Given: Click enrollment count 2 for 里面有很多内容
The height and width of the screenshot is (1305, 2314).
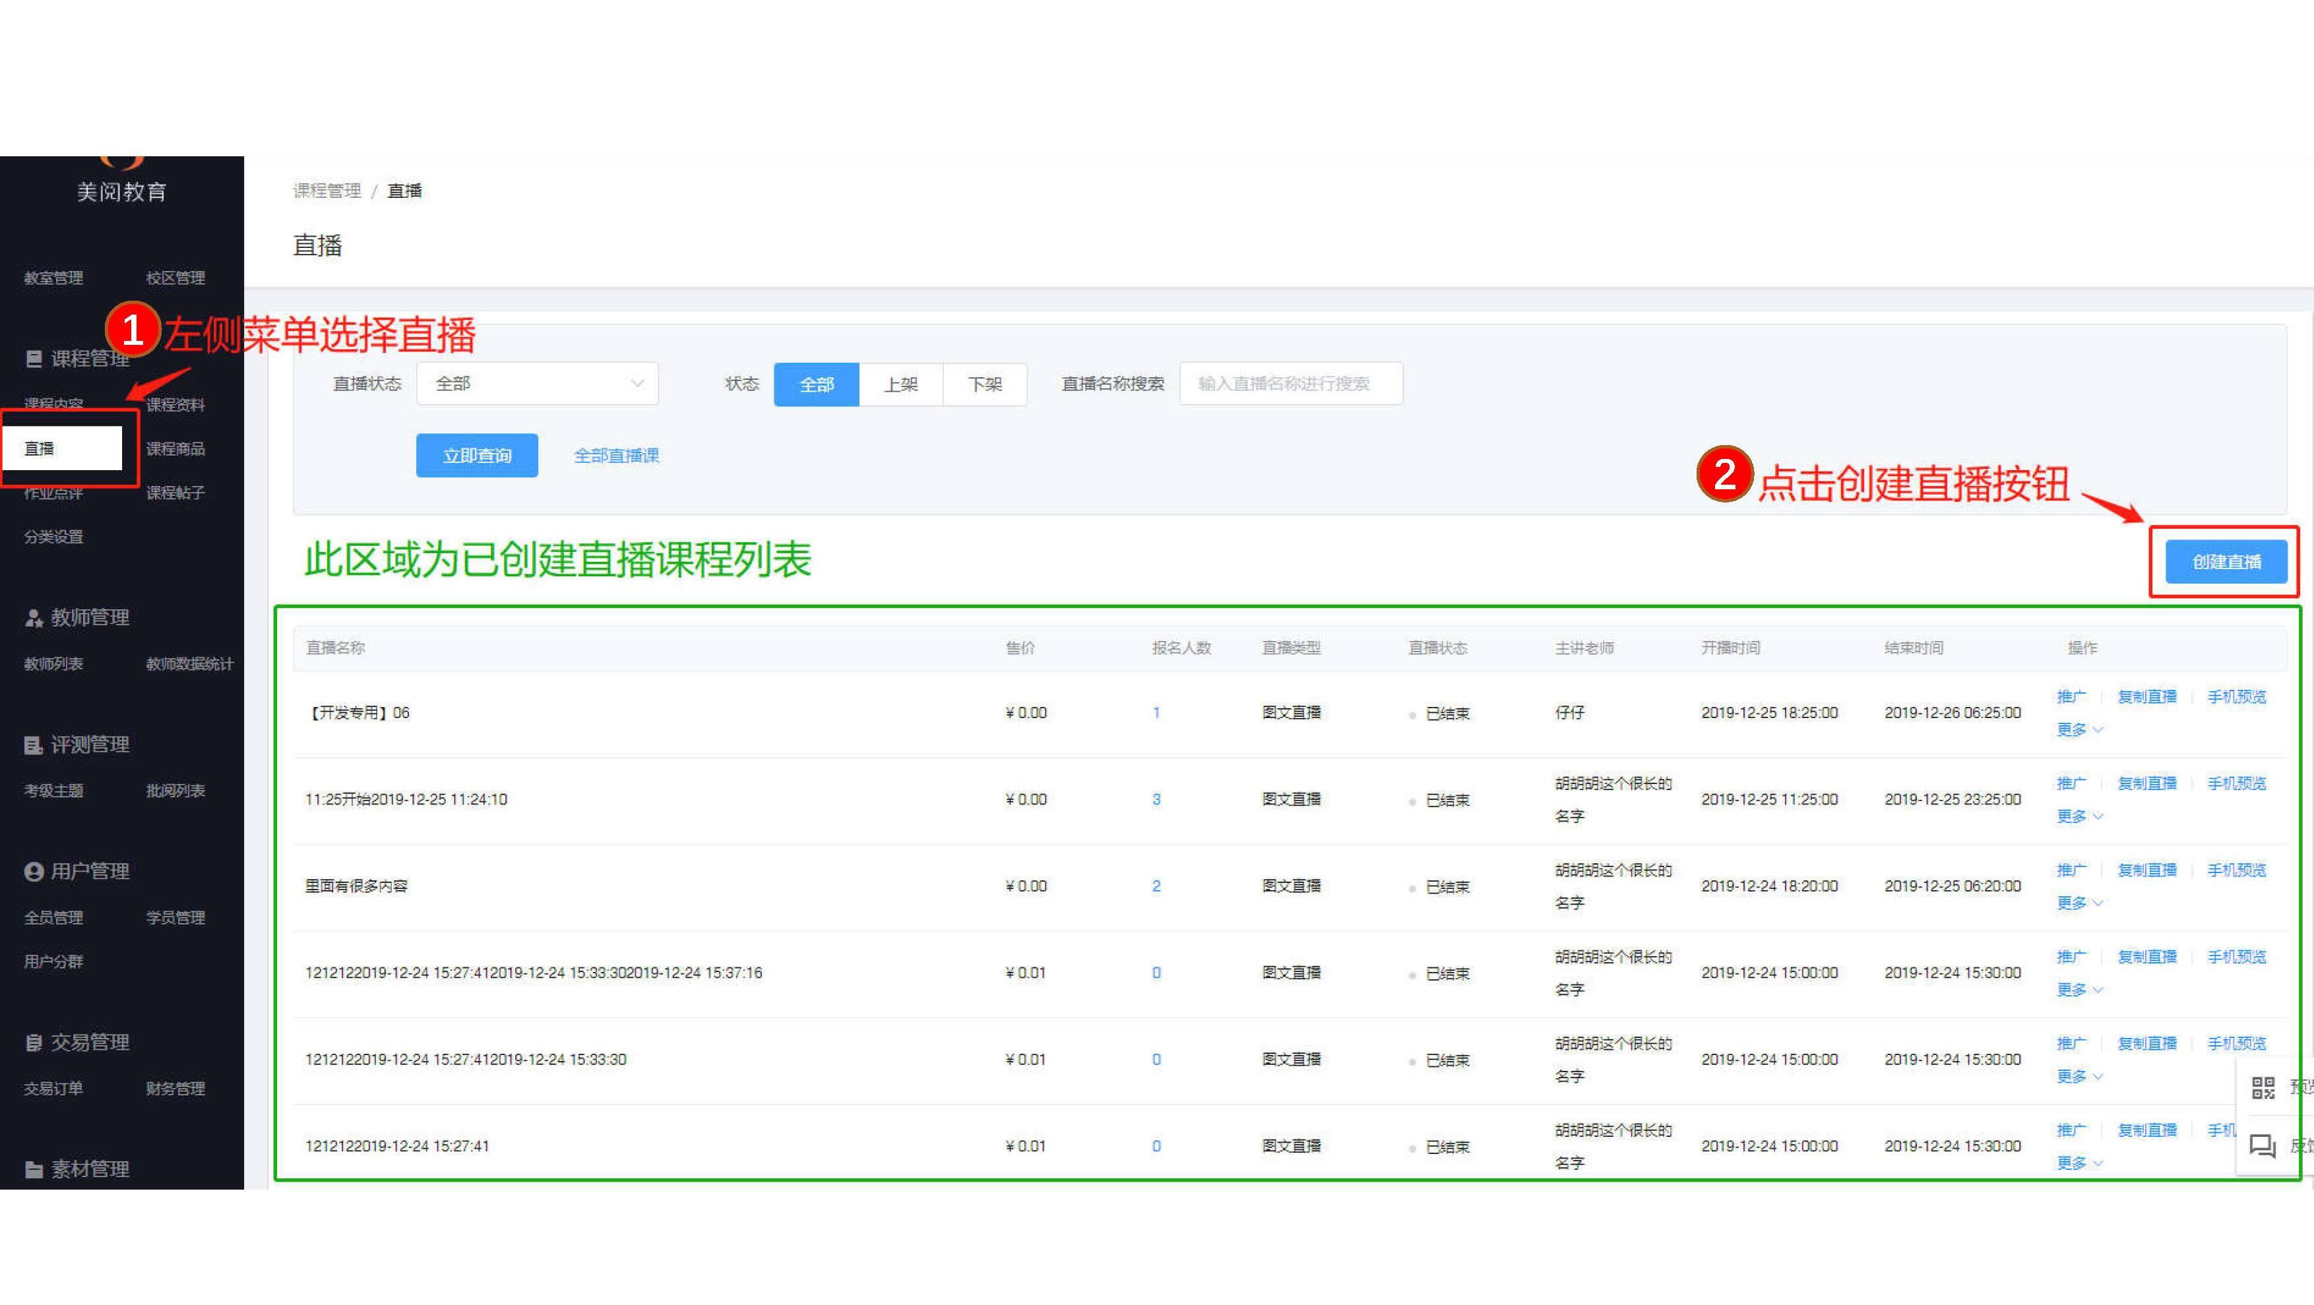Looking at the screenshot, I should (1156, 886).
